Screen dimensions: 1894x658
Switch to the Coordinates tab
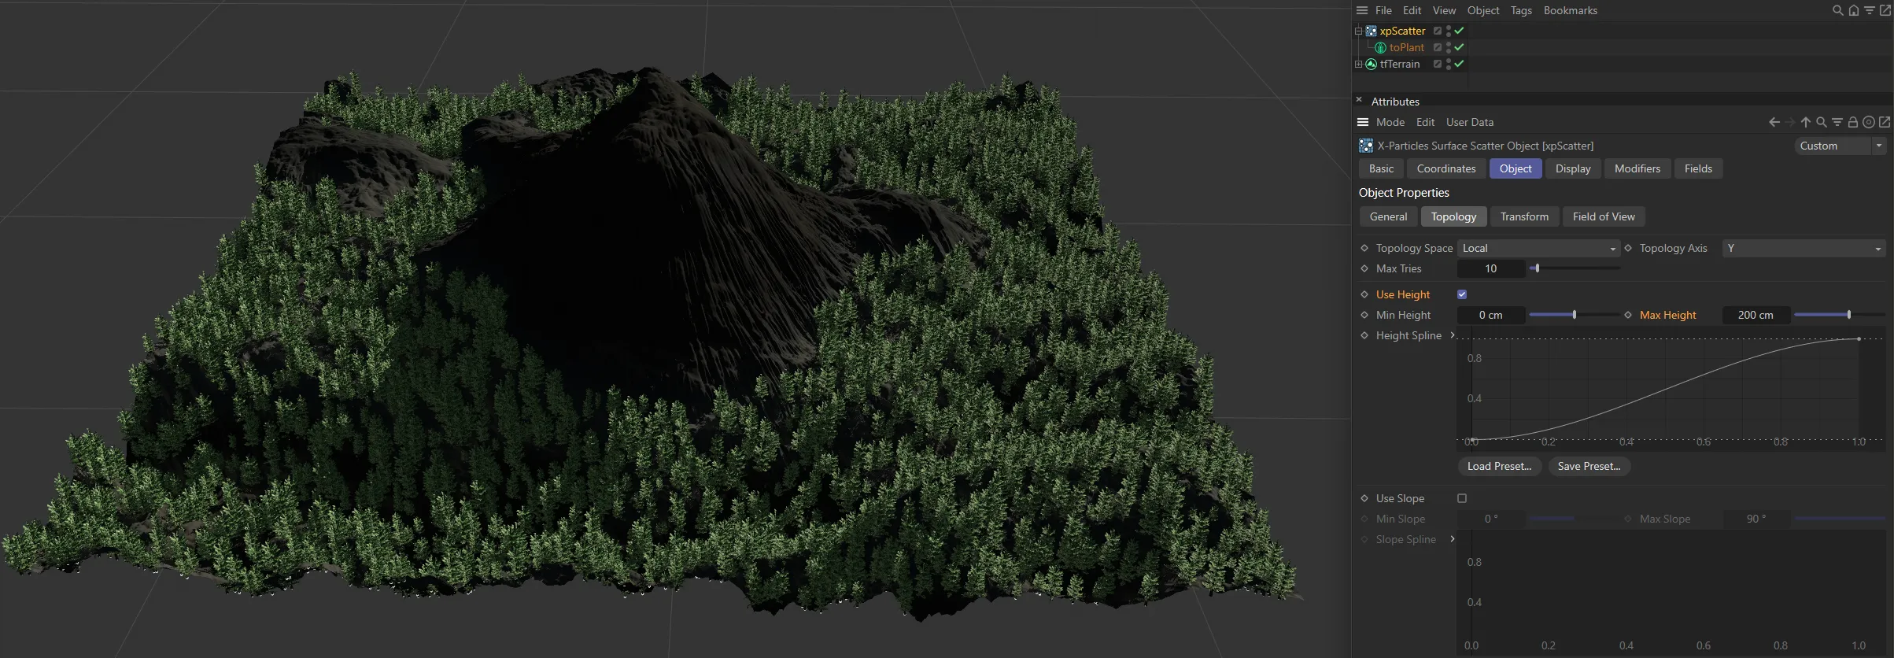click(1446, 168)
